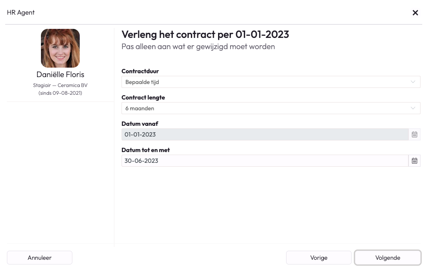Open the 6 maanden dropdown
427x277 pixels.
coord(271,108)
